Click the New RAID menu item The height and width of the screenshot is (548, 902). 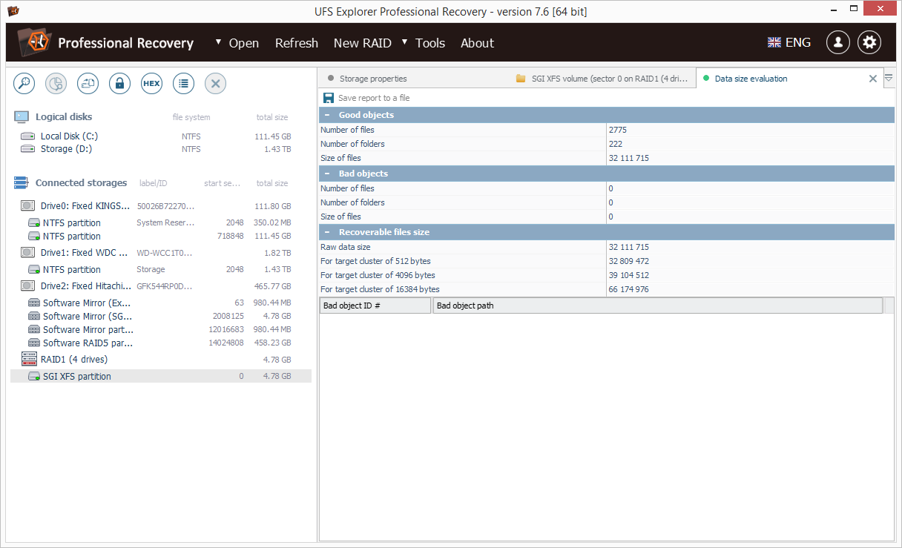tap(363, 43)
